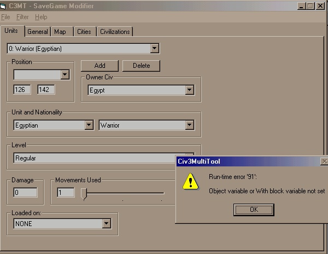Viewport: 328px width, 254px height.
Task: Click the yellow warning icon in error dialog
Action: point(190,181)
